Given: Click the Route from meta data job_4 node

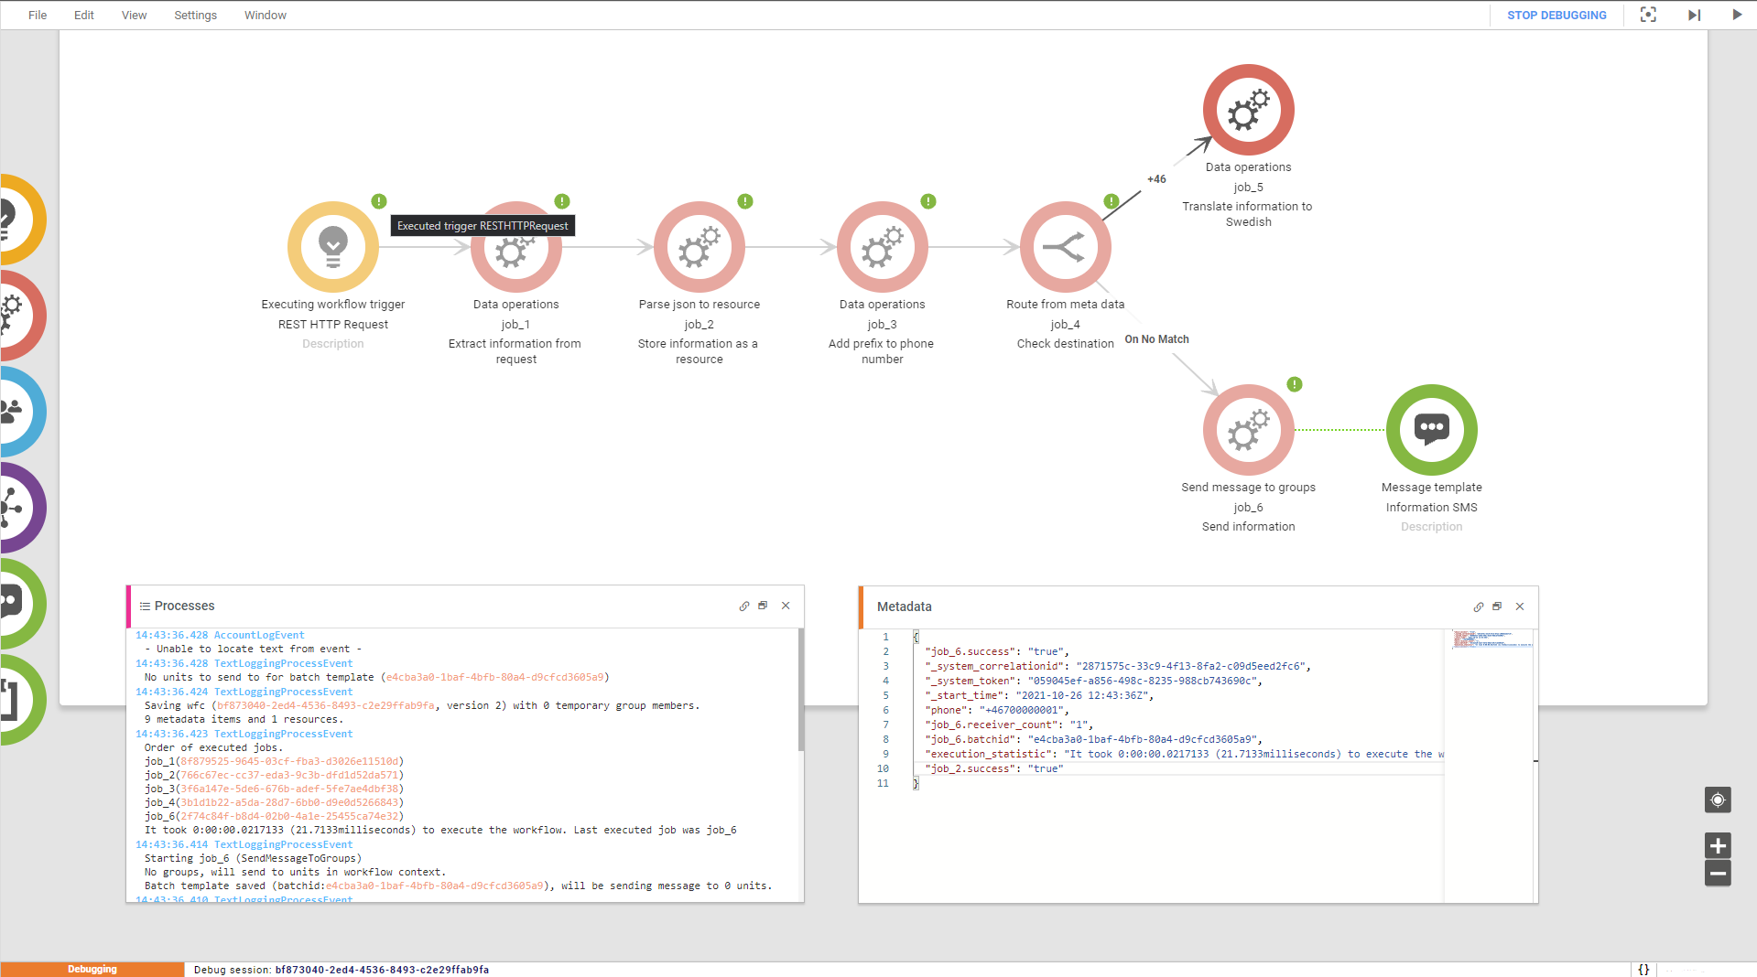Looking at the screenshot, I should pos(1065,247).
